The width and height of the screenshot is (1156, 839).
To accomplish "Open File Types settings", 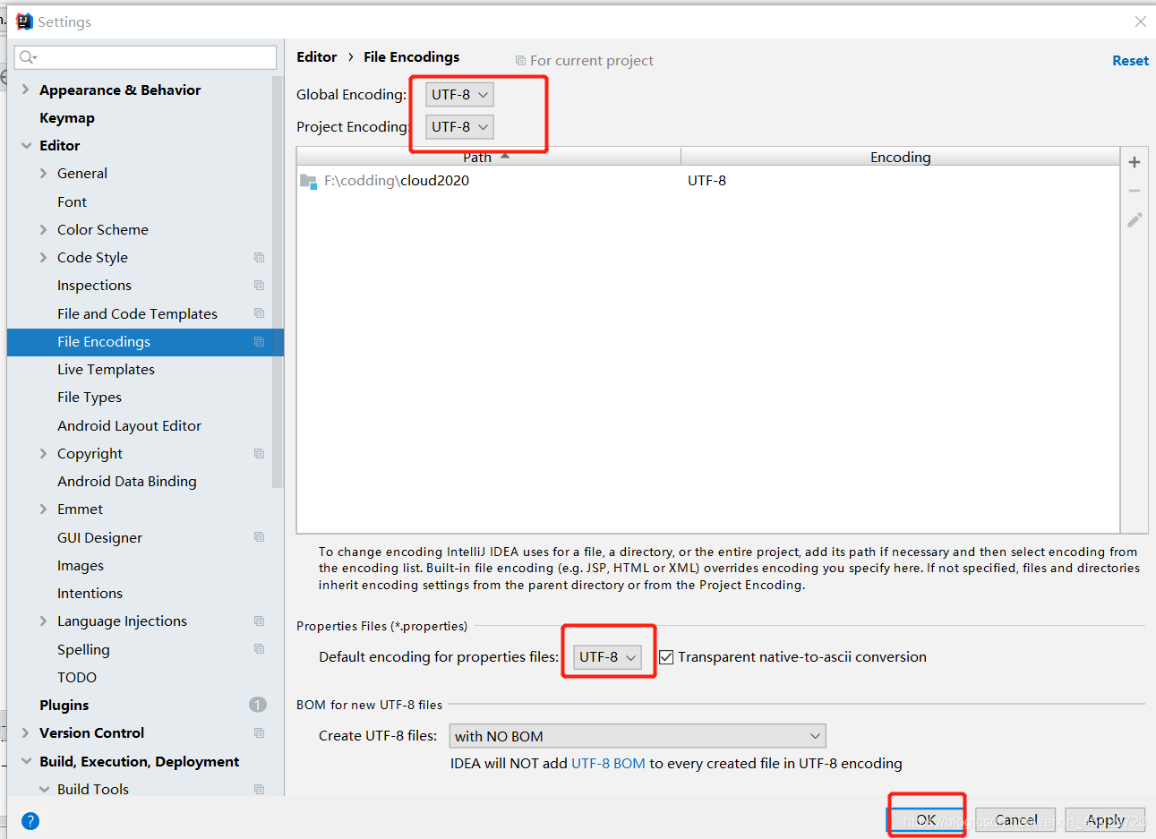I will click(90, 398).
